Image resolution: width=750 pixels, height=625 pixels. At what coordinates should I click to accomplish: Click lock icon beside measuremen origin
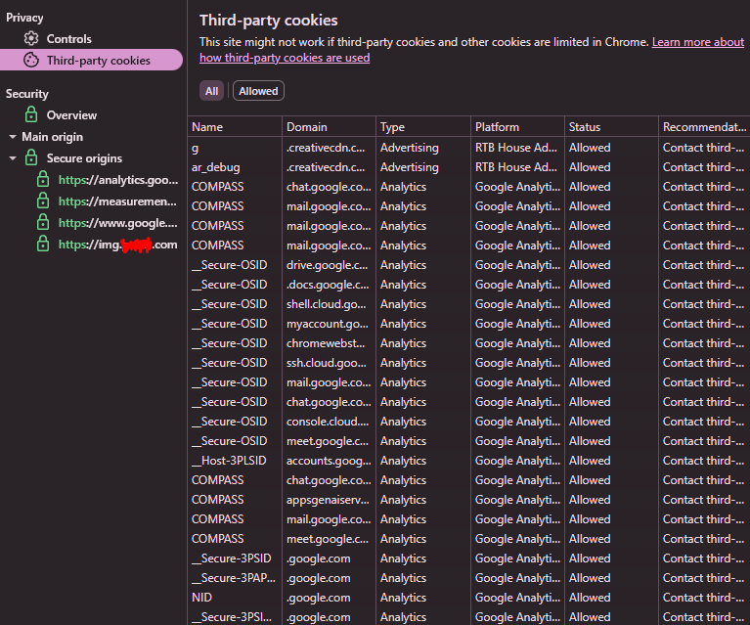[x=43, y=201]
